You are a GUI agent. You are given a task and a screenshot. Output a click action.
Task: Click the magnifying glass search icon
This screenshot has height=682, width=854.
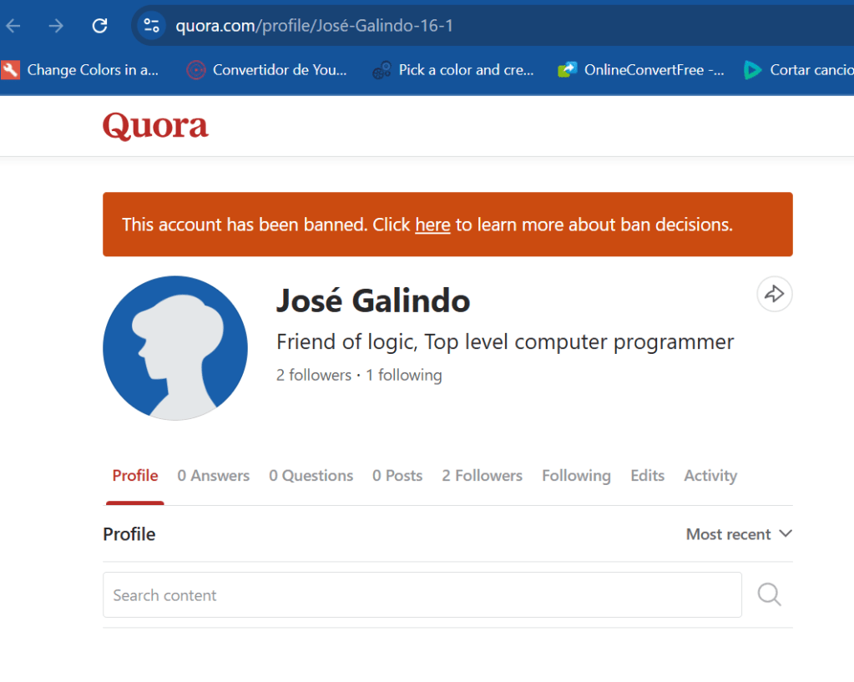coord(769,594)
